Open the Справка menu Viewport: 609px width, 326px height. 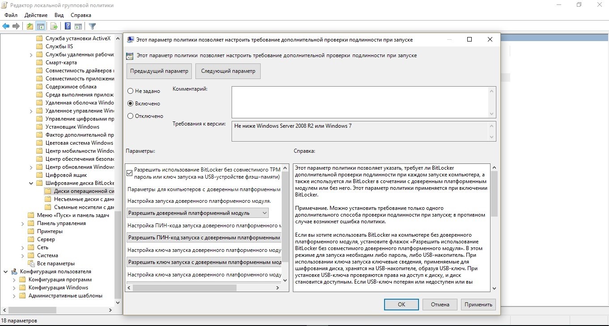point(81,15)
